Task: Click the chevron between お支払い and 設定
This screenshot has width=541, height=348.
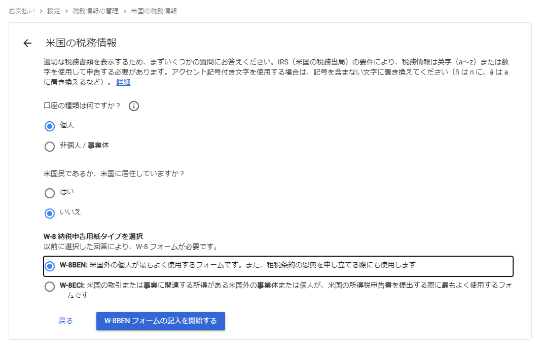Action: [x=40, y=11]
